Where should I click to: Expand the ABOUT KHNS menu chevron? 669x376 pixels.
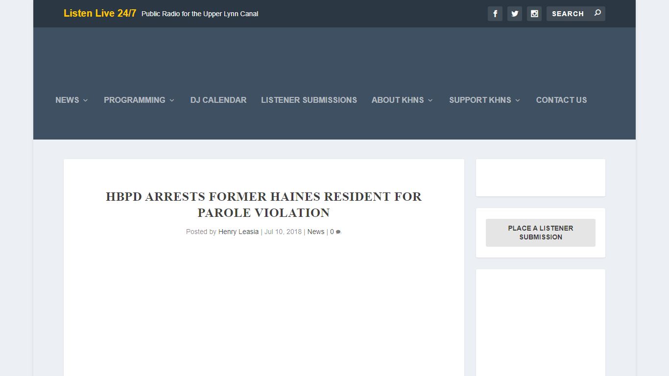tap(430, 100)
